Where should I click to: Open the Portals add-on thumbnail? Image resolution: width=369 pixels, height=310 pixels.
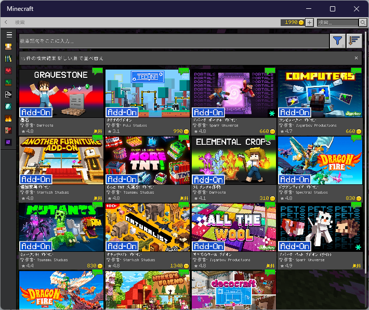(x=234, y=93)
